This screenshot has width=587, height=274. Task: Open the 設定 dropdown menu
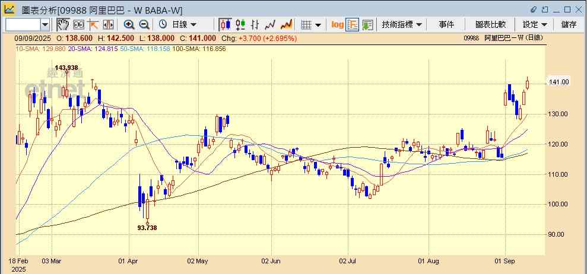[535, 25]
